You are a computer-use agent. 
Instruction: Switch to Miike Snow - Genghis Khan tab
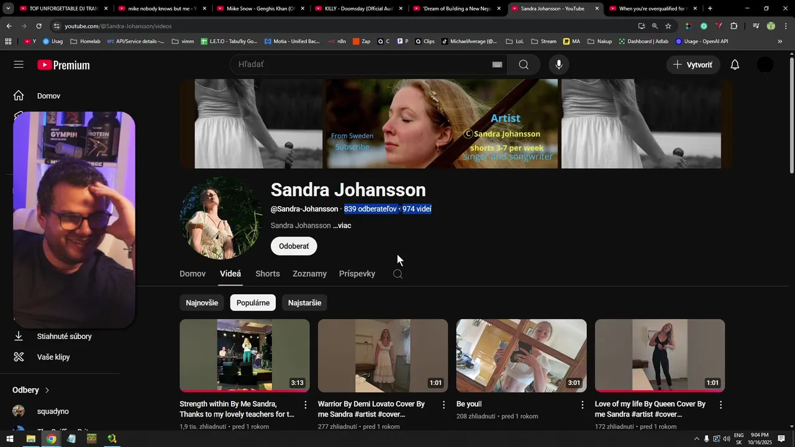[260, 9]
